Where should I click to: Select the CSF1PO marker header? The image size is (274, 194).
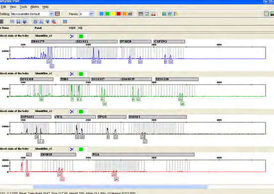[x=169, y=41]
